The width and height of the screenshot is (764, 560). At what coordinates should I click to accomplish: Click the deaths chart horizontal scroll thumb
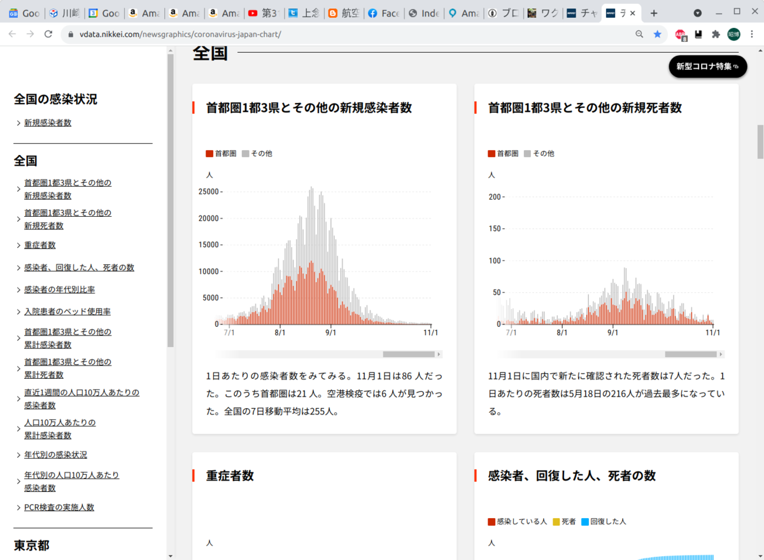coord(691,354)
